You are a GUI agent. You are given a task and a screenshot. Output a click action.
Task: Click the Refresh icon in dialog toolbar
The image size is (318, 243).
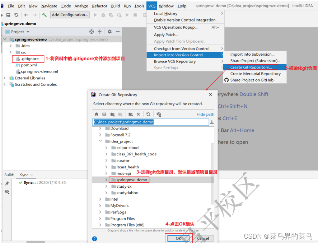coord(149,114)
